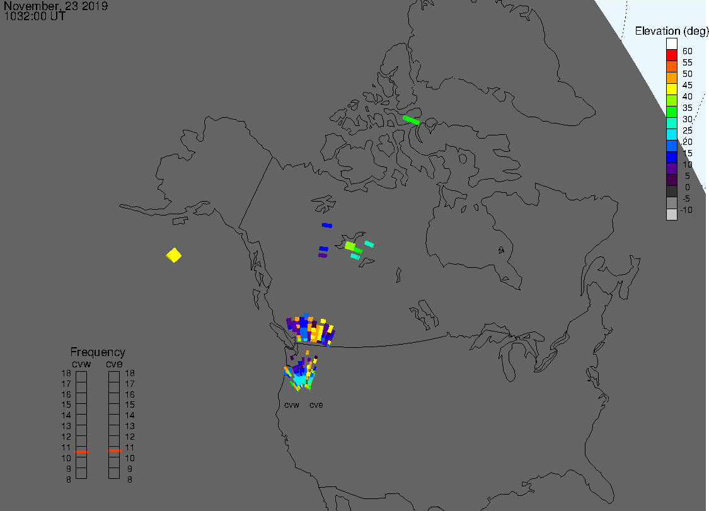Pick the light gray bottom legend swatch
709x511 pixels.
pos(671,214)
